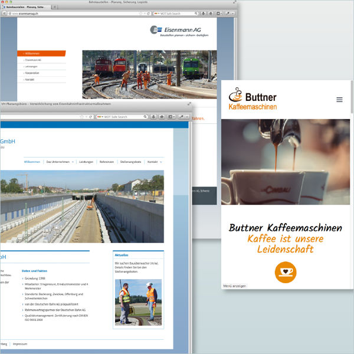
Task: Enter fullscreen for VH Planungsbüro window
Action: click(x=189, y=104)
